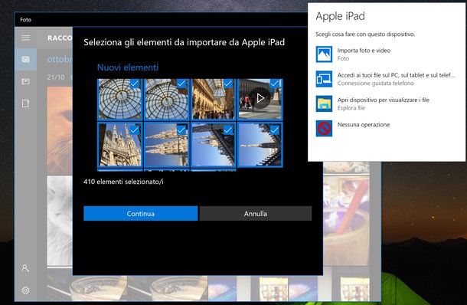The width and height of the screenshot is (467, 305).
Task: Play the video thumbnail play icon
Action: coord(260,98)
